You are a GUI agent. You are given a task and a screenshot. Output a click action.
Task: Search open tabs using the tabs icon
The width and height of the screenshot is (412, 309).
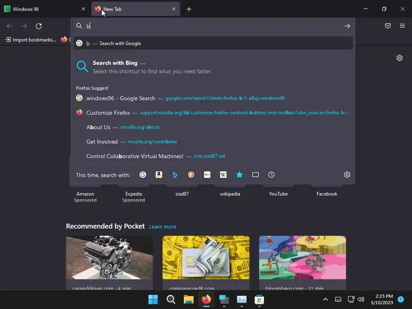[255, 175]
